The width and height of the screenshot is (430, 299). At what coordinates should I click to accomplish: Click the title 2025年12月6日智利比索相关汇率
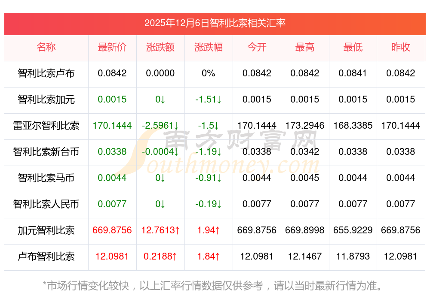(215, 23)
